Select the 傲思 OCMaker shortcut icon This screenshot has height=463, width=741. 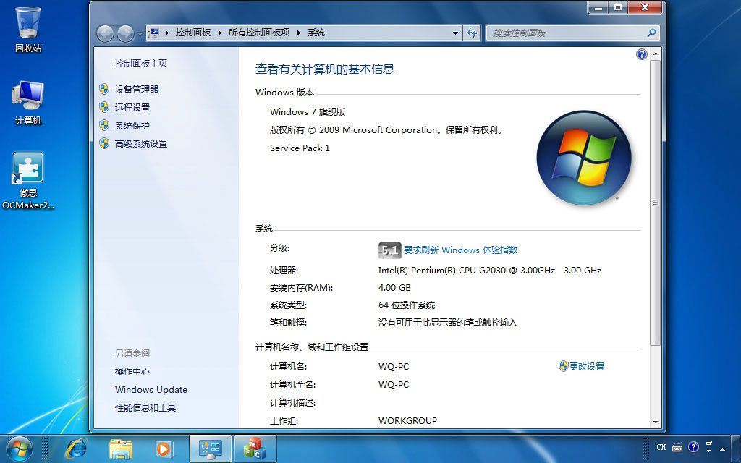[x=28, y=180]
